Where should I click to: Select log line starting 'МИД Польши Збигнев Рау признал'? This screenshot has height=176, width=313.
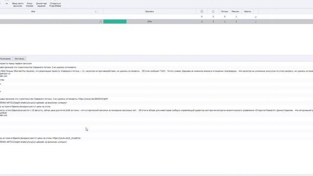coord(156,71)
